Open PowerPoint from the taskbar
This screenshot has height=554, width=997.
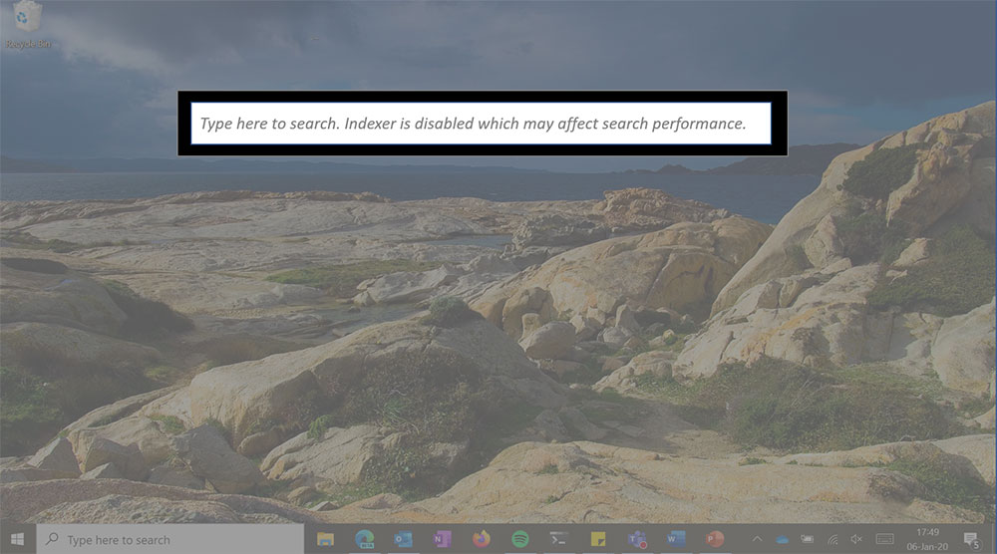(715, 539)
